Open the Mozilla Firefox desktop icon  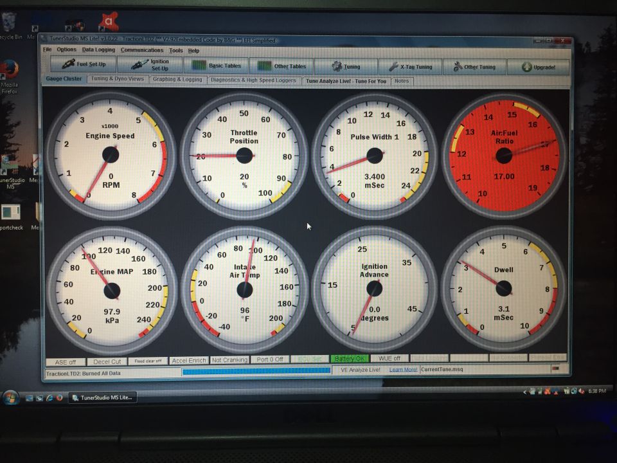[x=9, y=77]
